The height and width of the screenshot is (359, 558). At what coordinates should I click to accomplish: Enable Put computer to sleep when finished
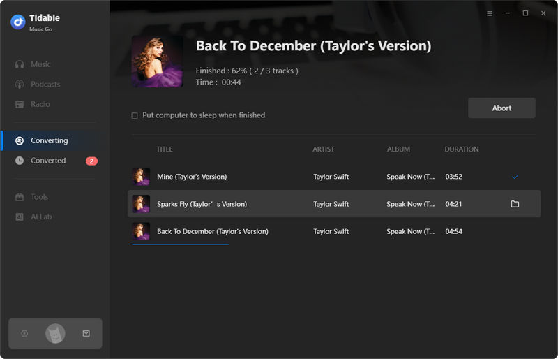tap(135, 115)
